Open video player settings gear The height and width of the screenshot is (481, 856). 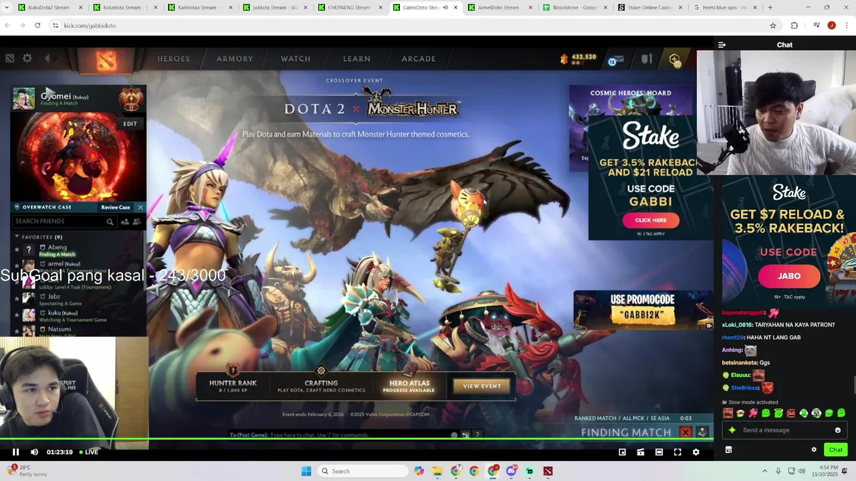[x=695, y=452]
